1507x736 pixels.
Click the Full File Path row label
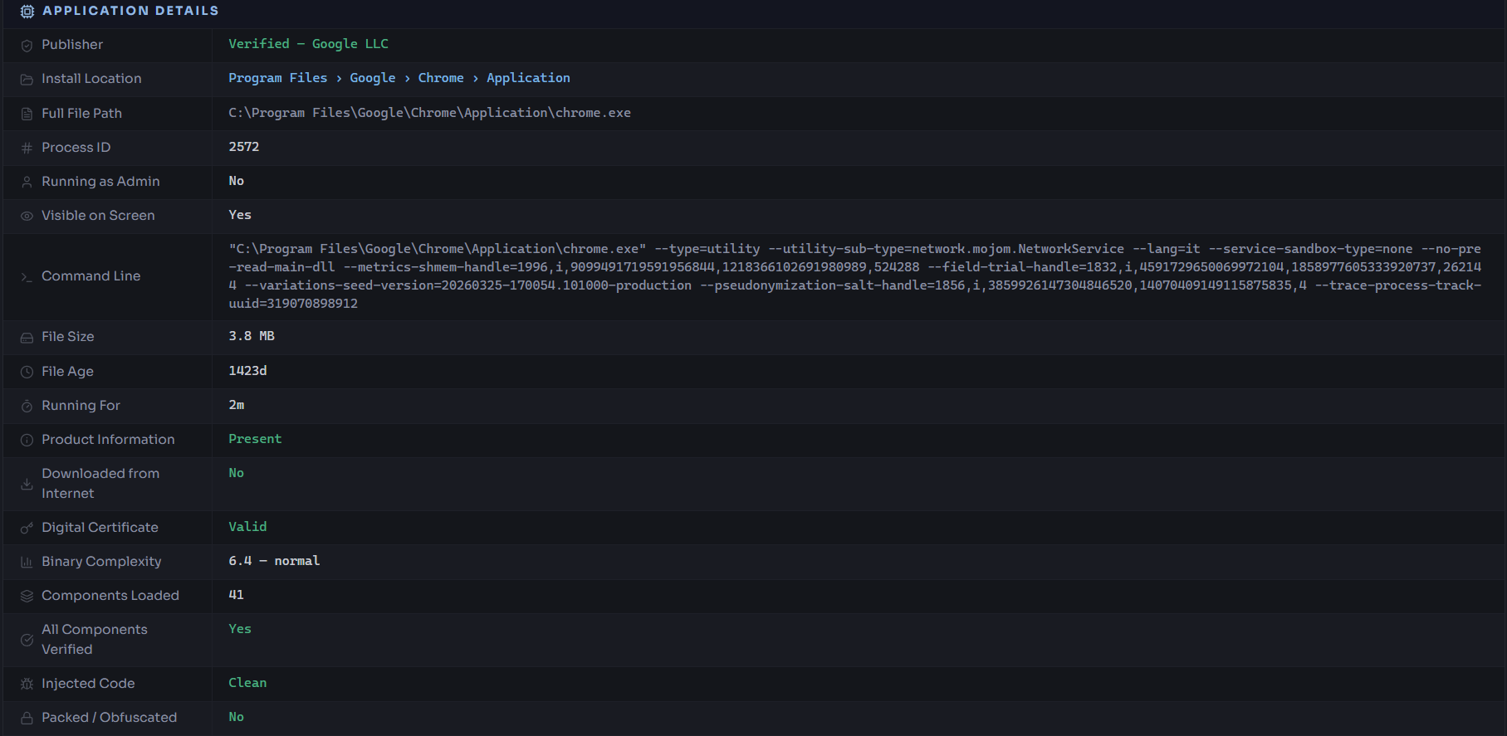[81, 114]
